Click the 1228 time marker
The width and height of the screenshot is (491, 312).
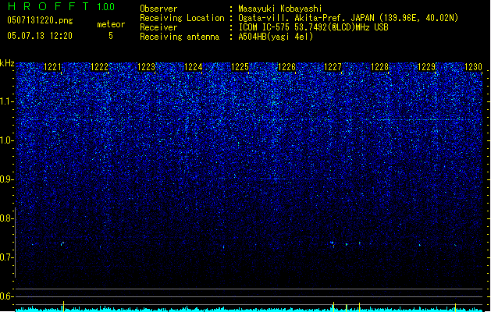[x=380, y=67]
